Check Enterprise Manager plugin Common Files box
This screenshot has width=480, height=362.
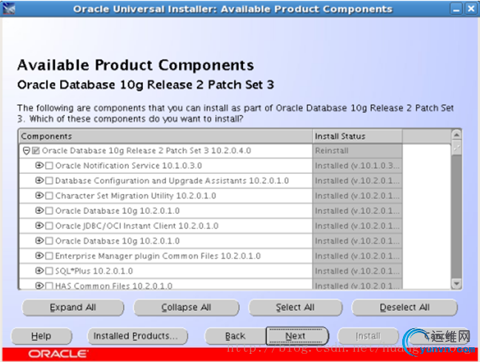tap(49, 256)
